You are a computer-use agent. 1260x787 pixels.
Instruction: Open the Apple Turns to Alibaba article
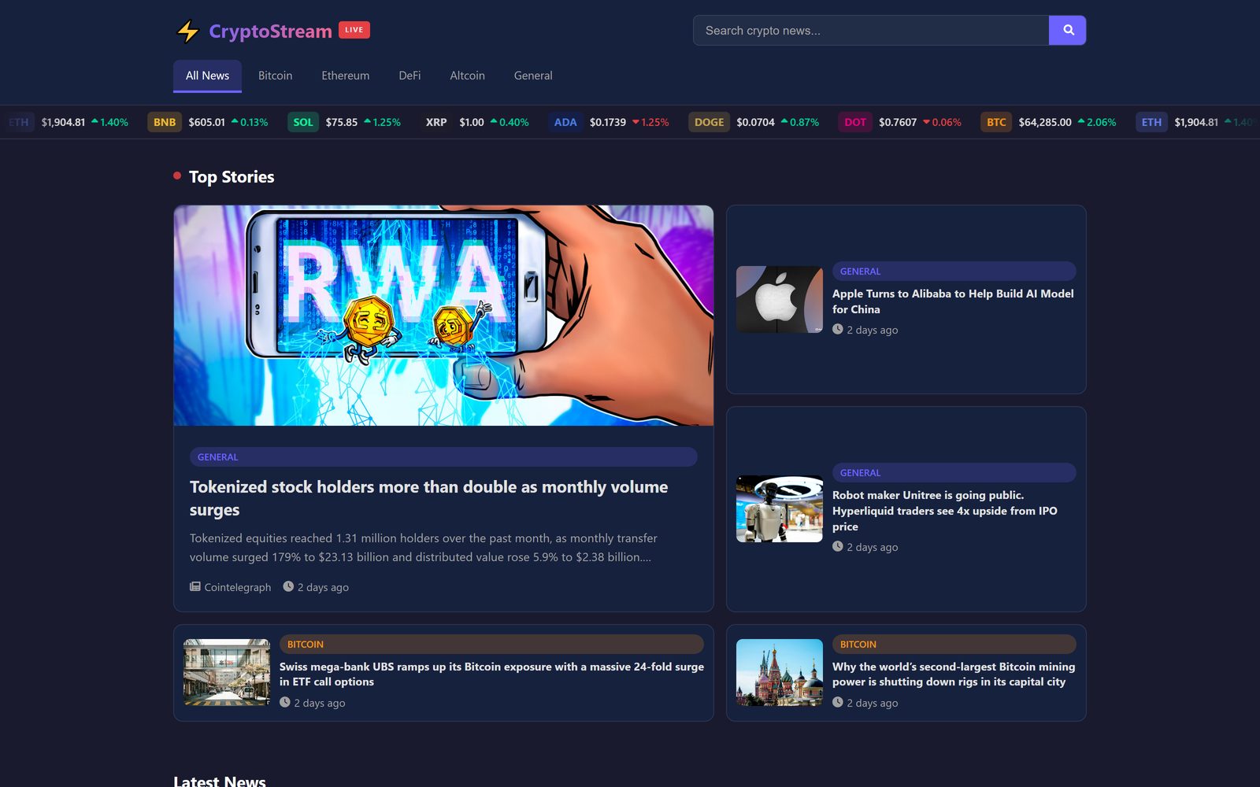953,301
